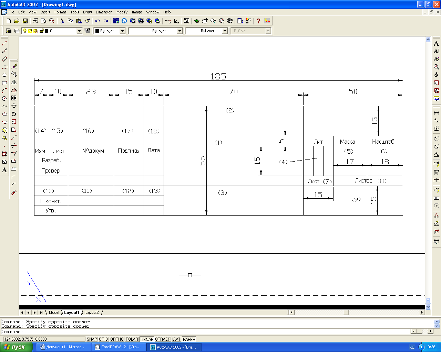
Task: Switch to the Layout2 tab
Action: (x=92, y=312)
